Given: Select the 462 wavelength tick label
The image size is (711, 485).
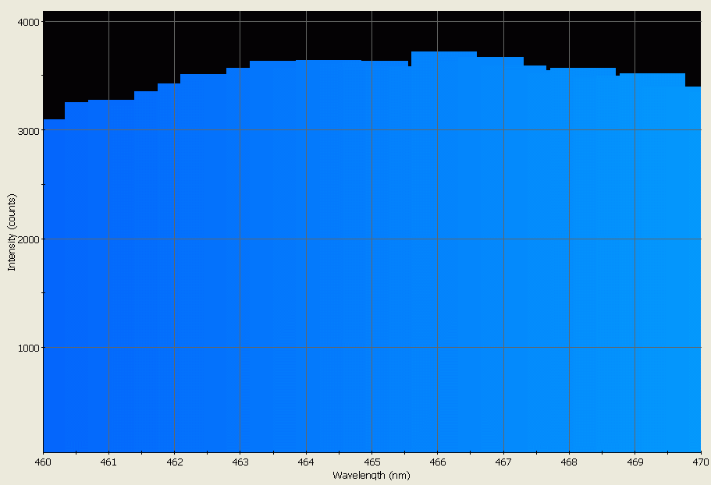Looking at the screenshot, I should pos(174,462).
